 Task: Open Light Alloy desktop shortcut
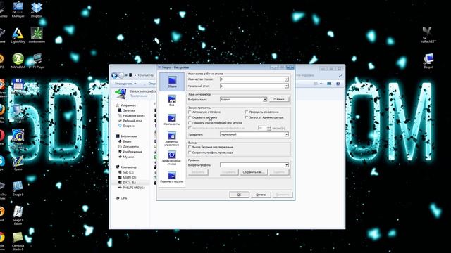[18, 35]
